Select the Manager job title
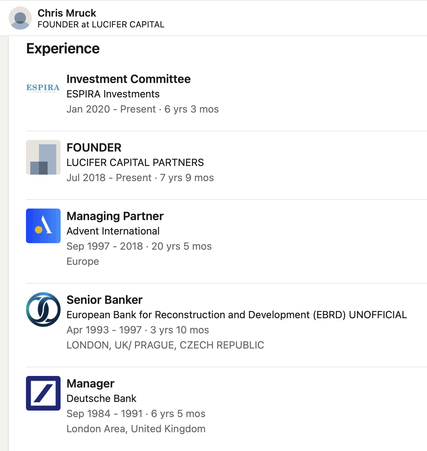 point(91,384)
